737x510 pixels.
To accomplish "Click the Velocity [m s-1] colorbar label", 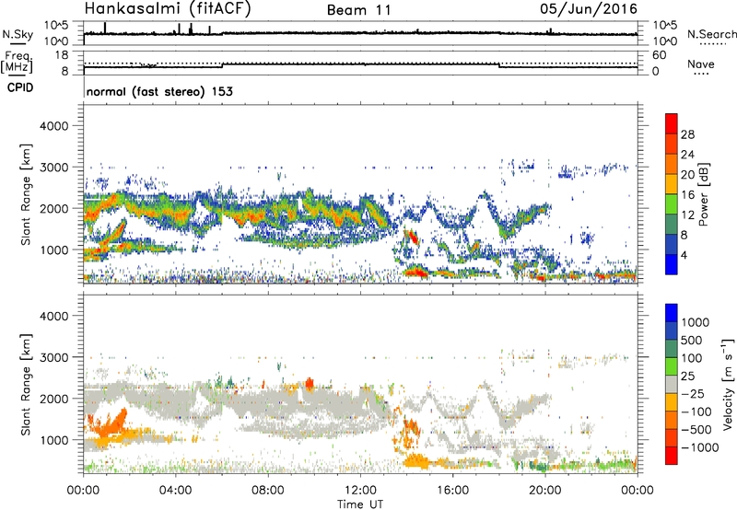I will point(728,384).
